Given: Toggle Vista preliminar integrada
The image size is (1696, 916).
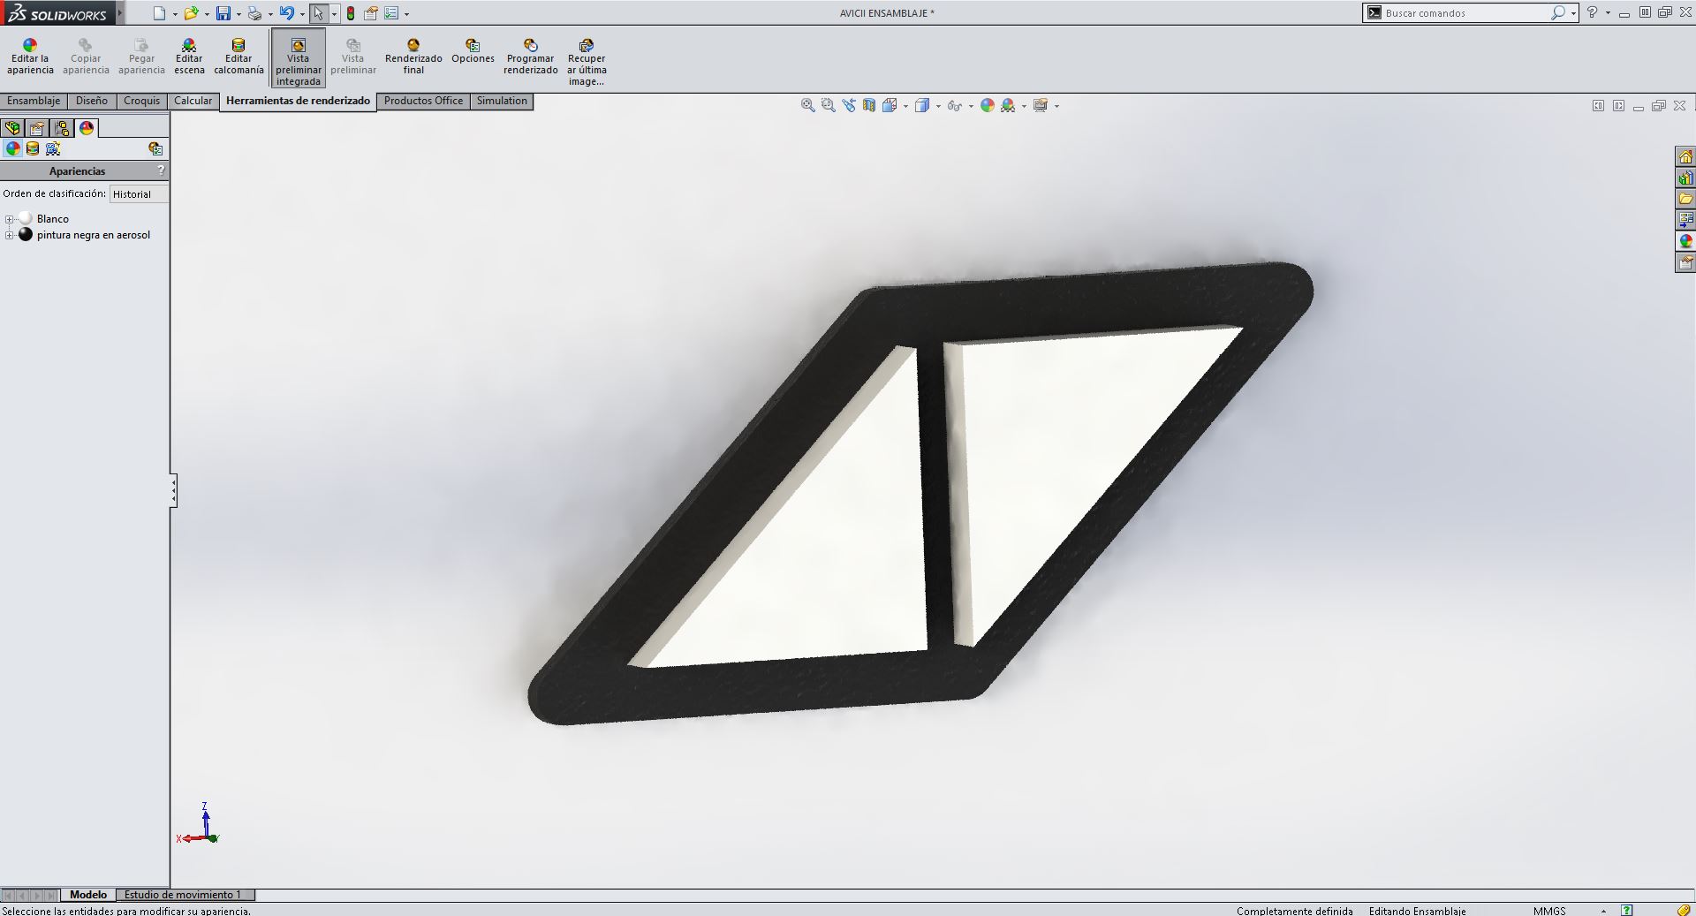Looking at the screenshot, I should click(x=299, y=59).
